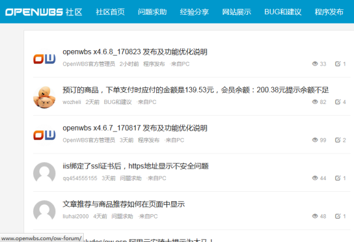Open 问题求助 navigation tab
The image size is (354, 242).
click(152, 12)
